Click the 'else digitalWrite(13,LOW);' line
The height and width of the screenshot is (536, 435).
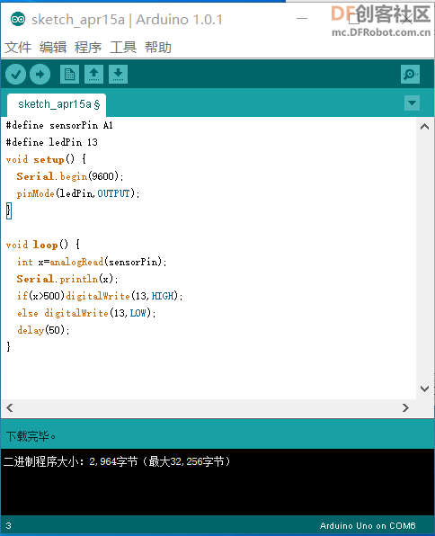coord(86,313)
